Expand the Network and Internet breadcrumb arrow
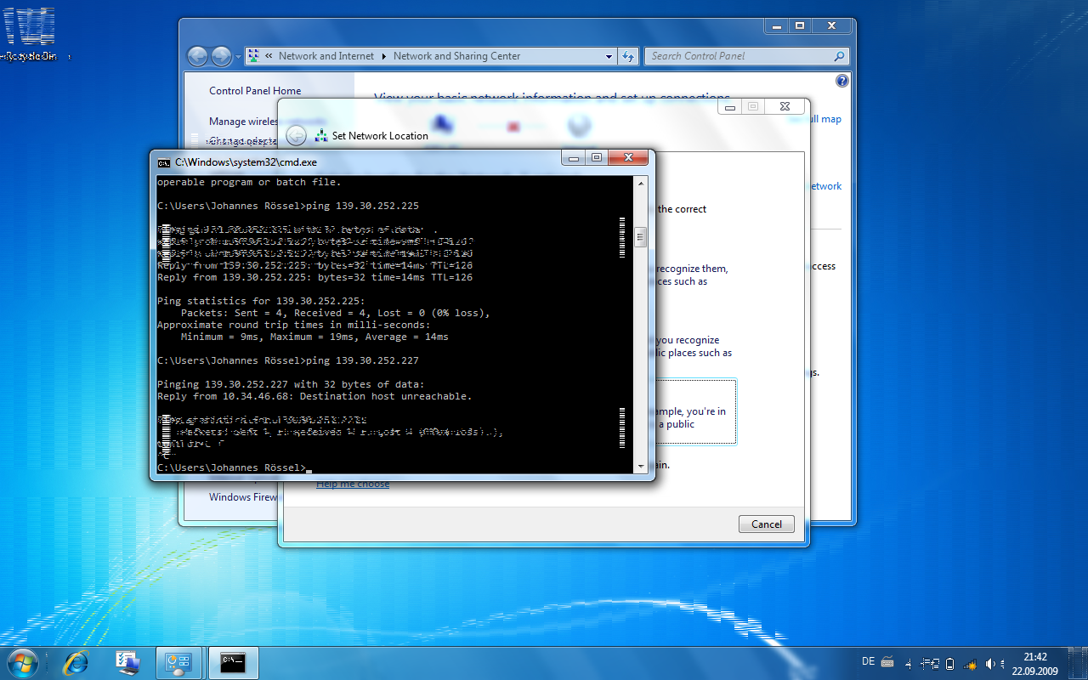Viewport: 1088px width, 680px height. 383,56
